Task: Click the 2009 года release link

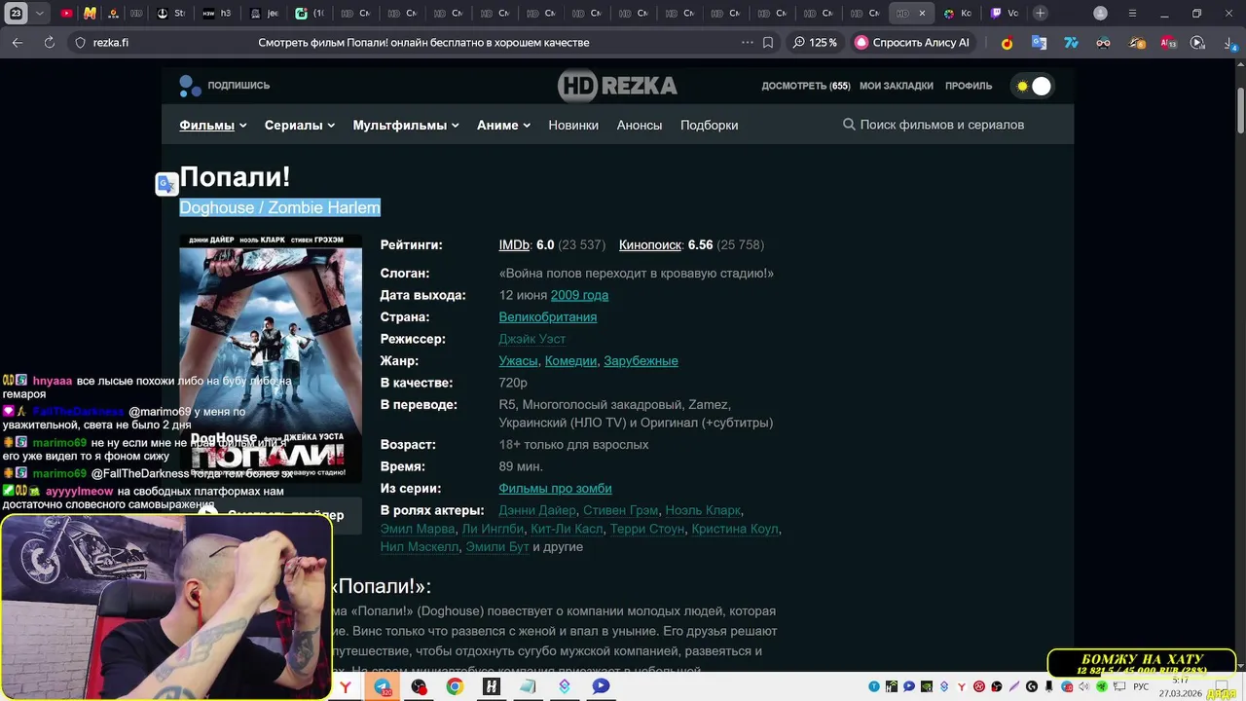Action: click(x=579, y=295)
